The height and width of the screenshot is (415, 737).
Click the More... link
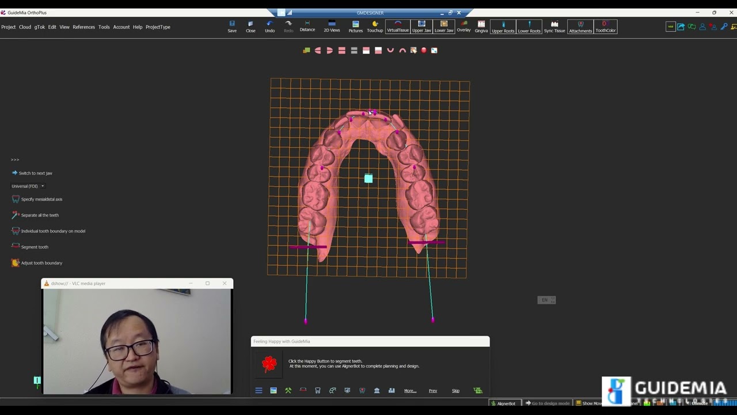click(x=410, y=391)
